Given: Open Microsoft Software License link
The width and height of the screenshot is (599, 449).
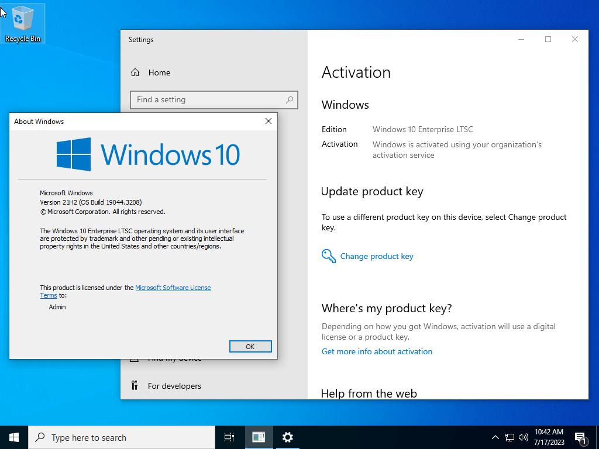Looking at the screenshot, I should (x=173, y=288).
